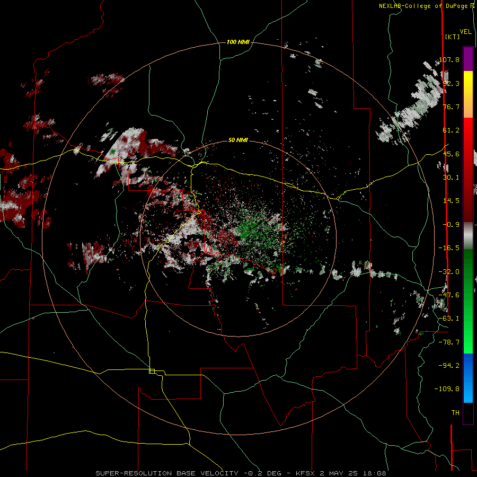The image size is (477, 477).
Task: Click the 107.8 velocity scale value
Action: [x=449, y=59]
